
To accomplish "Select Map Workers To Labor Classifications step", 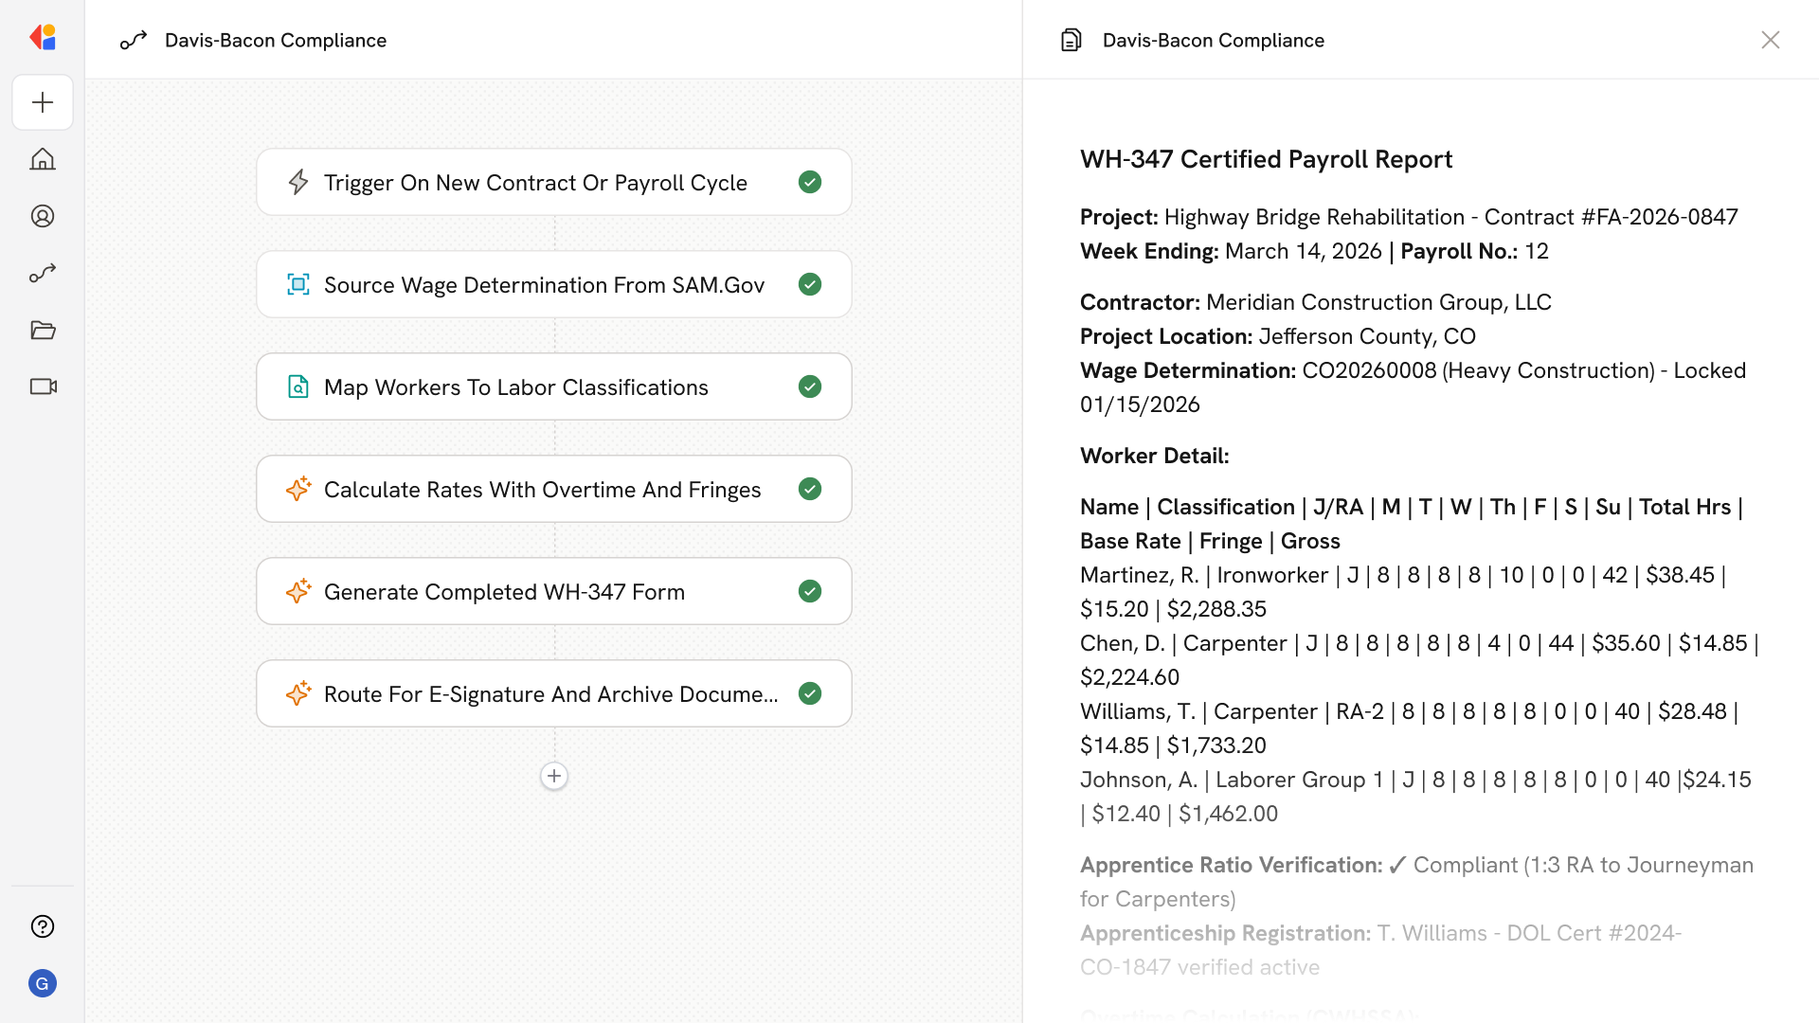I will (516, 387).
